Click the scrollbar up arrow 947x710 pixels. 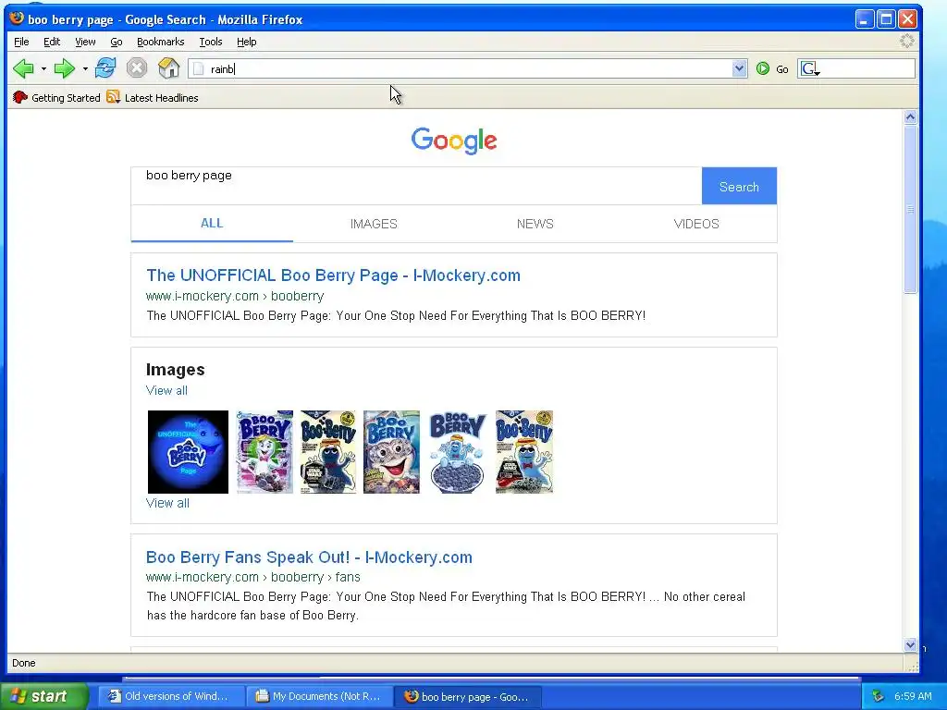(x=911, y=117)
